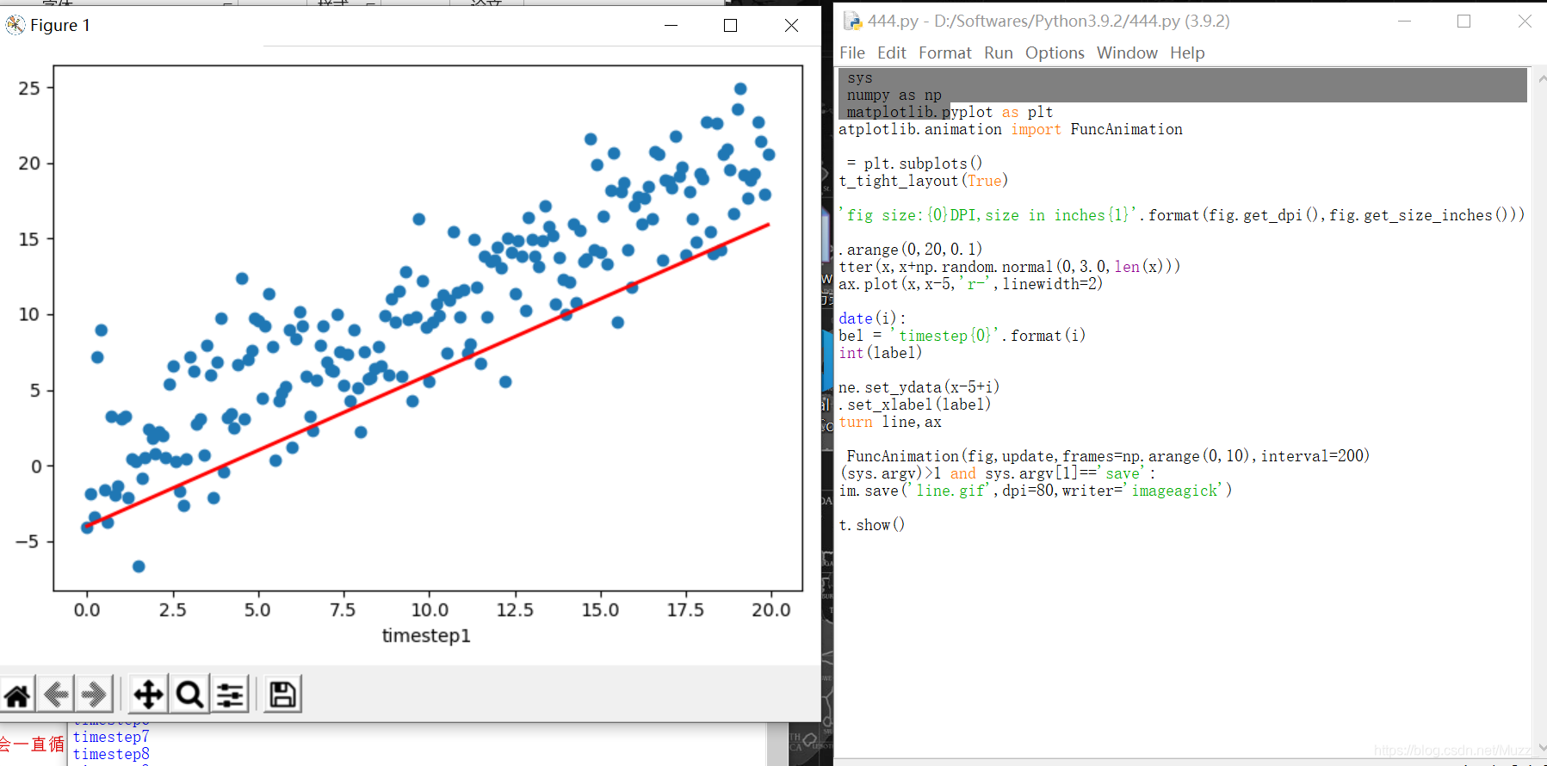
Task: Click the 444.py IDLE window file icon
Action: (x=852, y=21)
